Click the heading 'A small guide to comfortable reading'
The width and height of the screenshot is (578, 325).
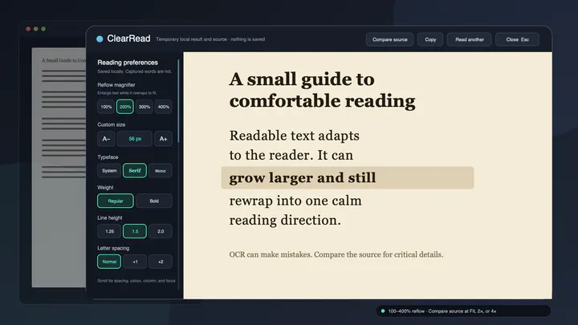322,90
